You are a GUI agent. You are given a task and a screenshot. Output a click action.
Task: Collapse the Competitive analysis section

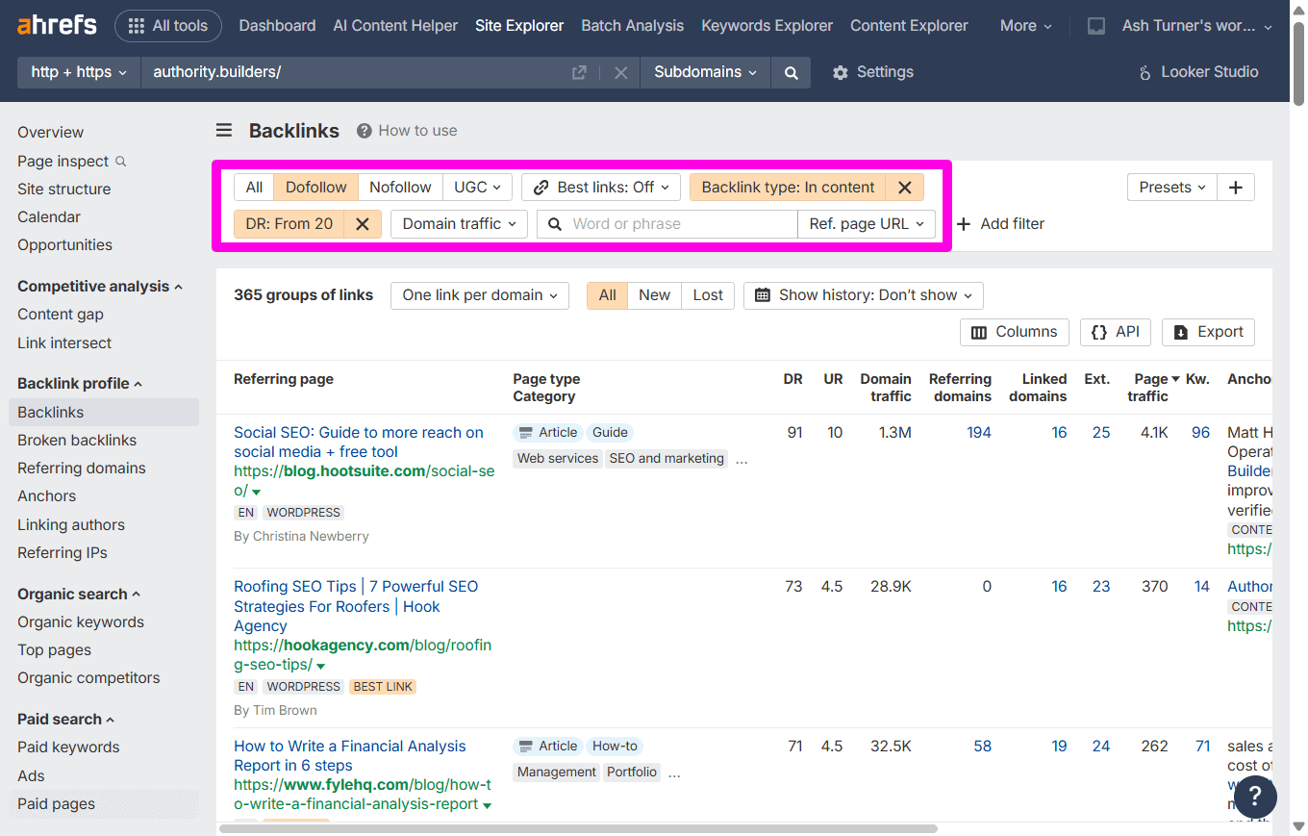click(100, 287)
